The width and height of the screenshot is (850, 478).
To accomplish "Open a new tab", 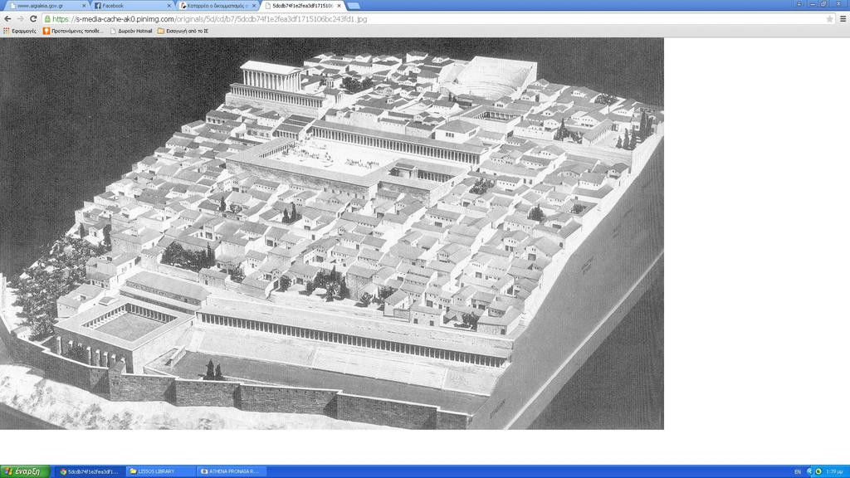I will (x=354, y=6).
